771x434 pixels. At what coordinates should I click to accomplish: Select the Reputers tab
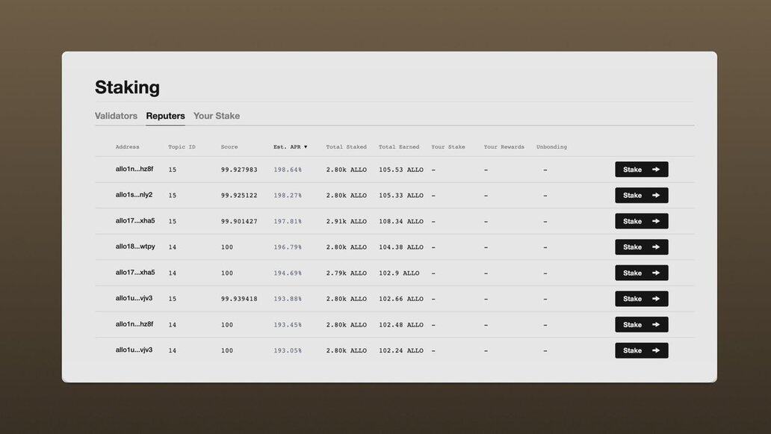point(165,116)
